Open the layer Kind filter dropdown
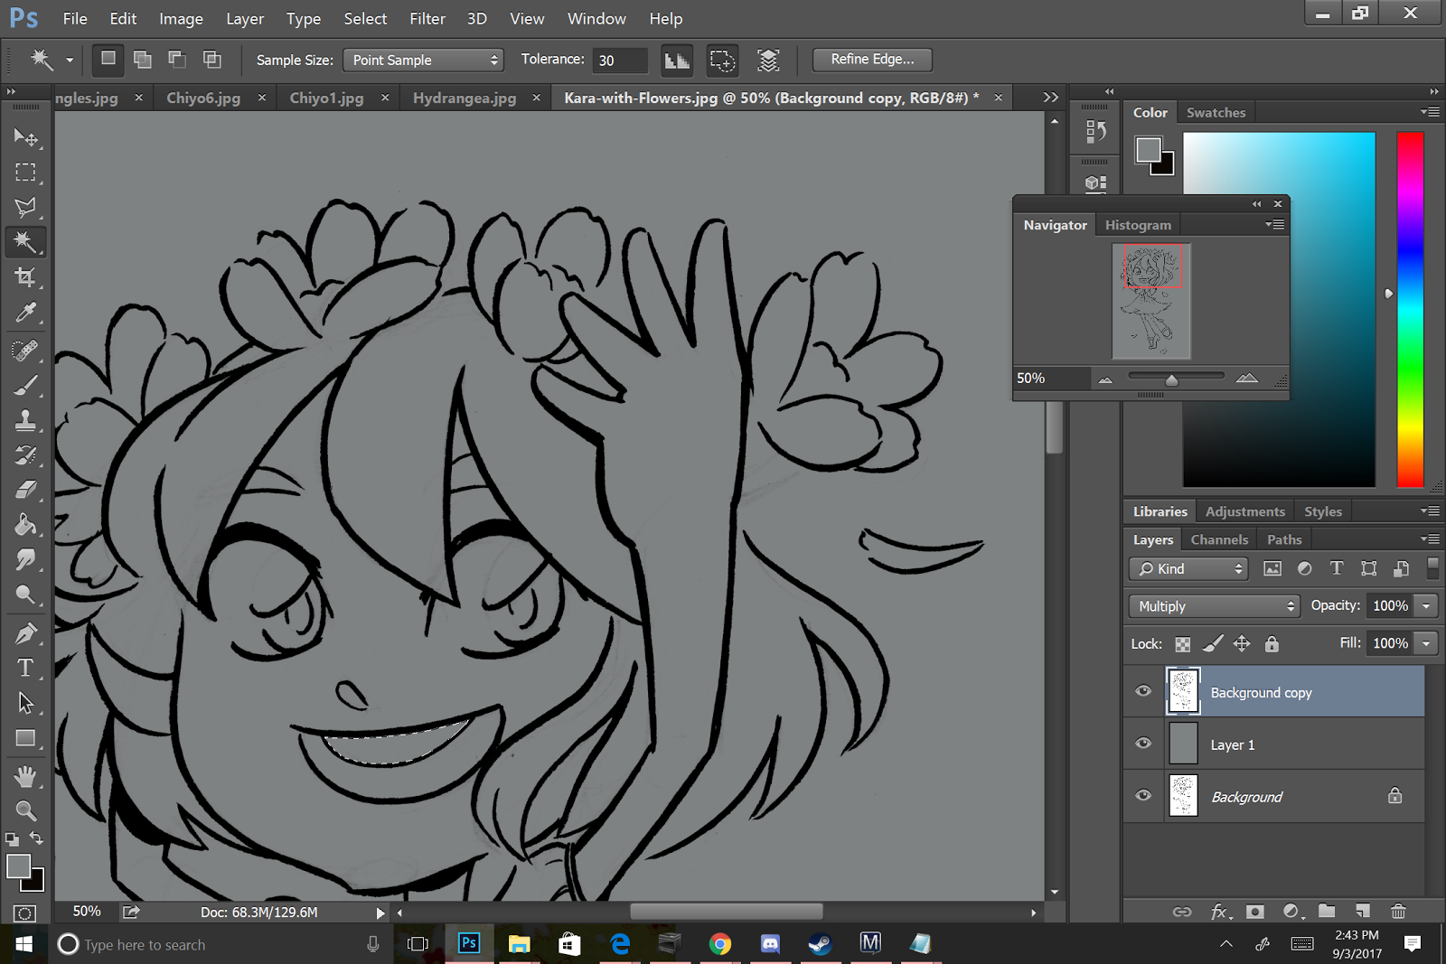 [1188, 568]
